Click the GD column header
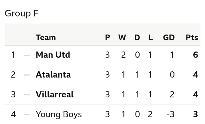205x124 pixels. pos(169,38)
